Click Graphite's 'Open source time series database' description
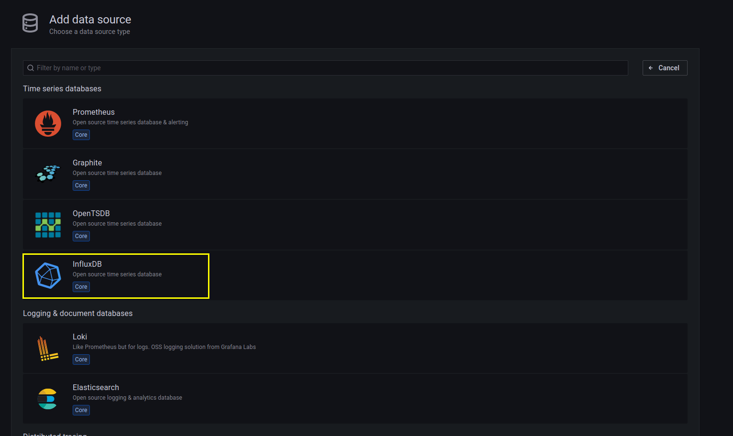The image size is (733, 436). [117, 173]
